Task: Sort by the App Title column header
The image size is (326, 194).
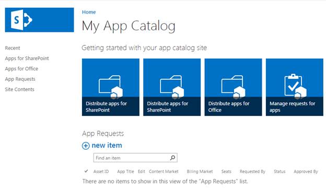Action: [125, 172]
